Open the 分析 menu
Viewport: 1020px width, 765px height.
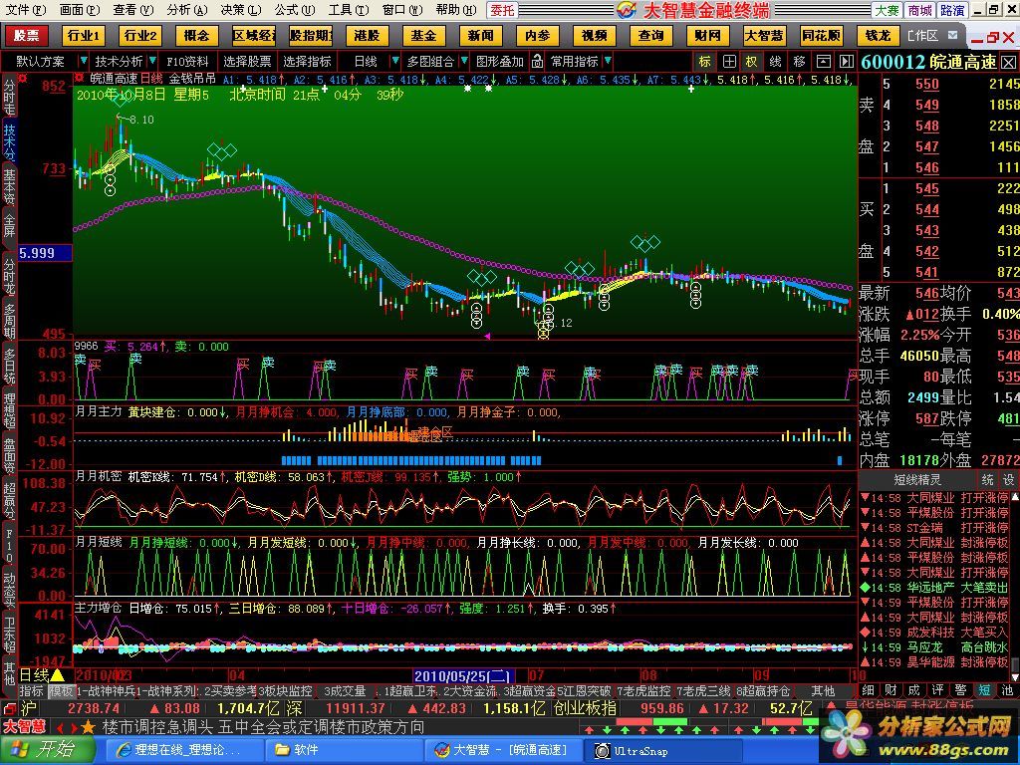click(x=186, y=10)
